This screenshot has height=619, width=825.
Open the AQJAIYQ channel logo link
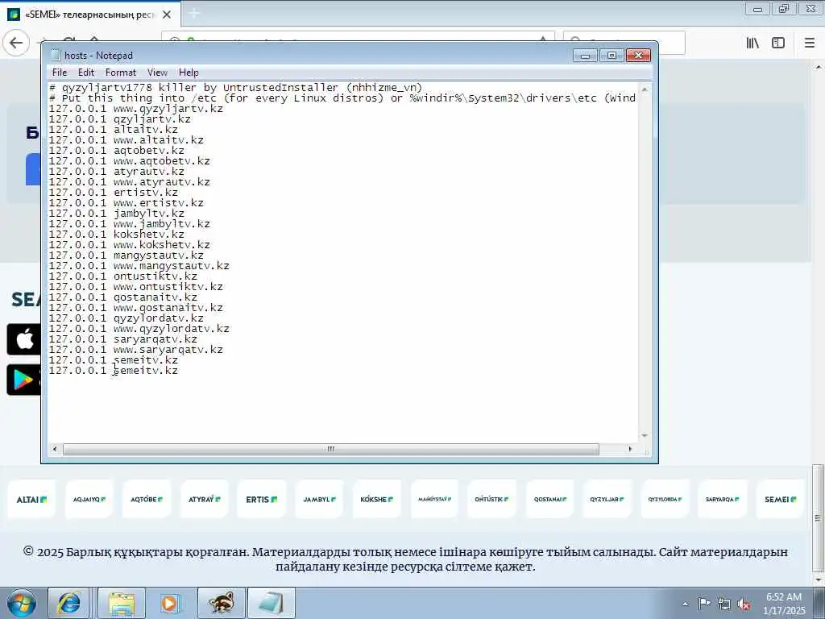point(89,499)
